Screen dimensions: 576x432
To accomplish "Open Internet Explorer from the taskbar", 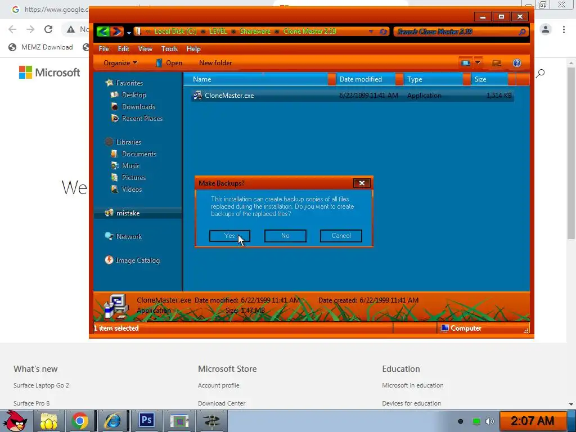I will coord(112,421).
